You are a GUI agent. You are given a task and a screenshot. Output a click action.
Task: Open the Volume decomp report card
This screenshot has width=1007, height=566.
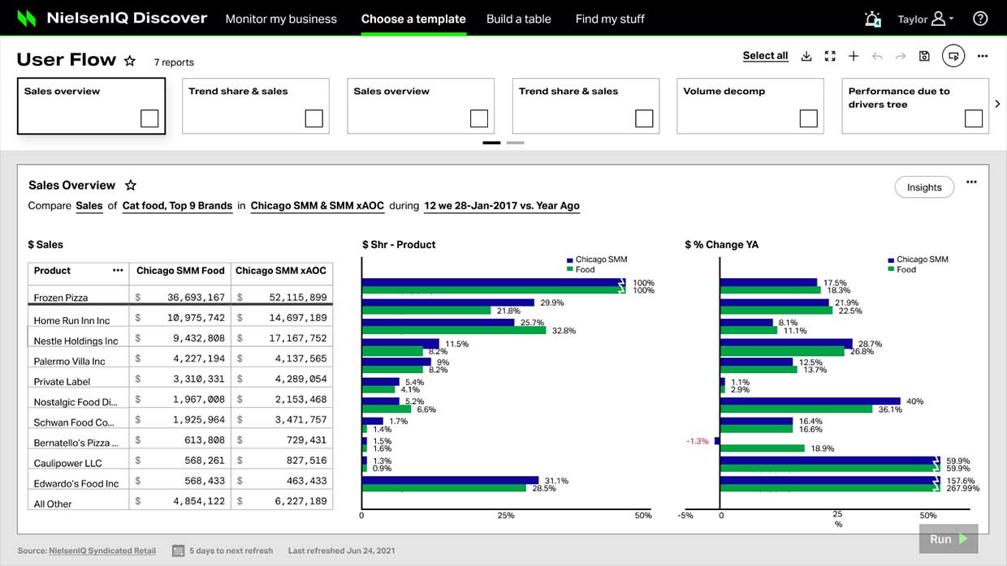tap(750, 105)
